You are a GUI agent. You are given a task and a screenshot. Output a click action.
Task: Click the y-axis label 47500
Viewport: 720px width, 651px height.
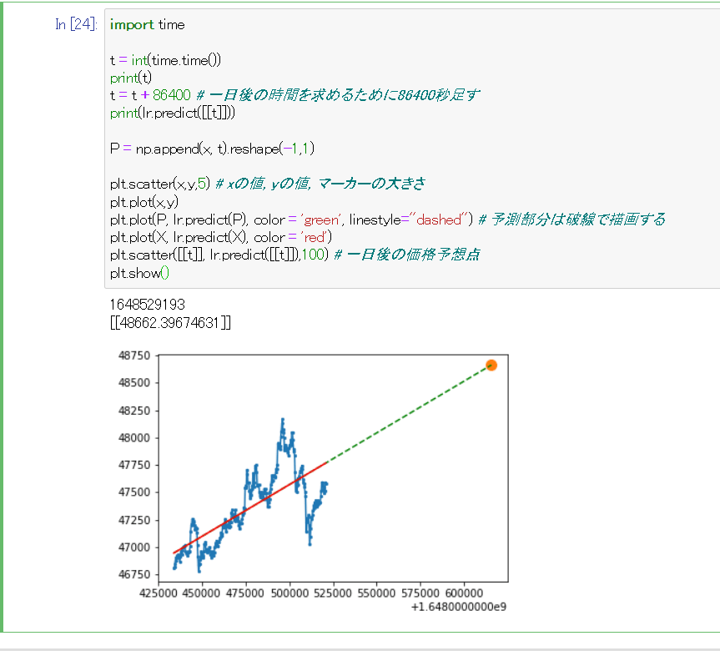pos(134,492)
